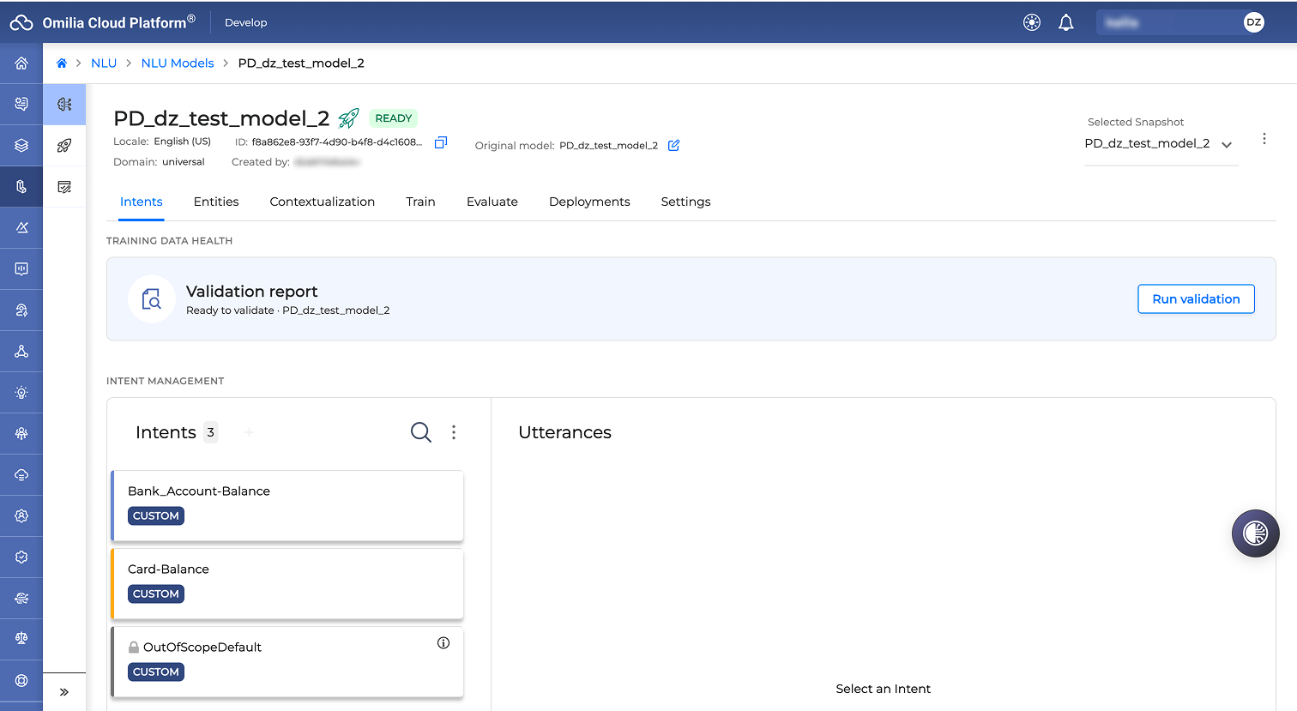Click the edit icon beside Original model
Screen dimensions: 1297x711
click(673, 145)
